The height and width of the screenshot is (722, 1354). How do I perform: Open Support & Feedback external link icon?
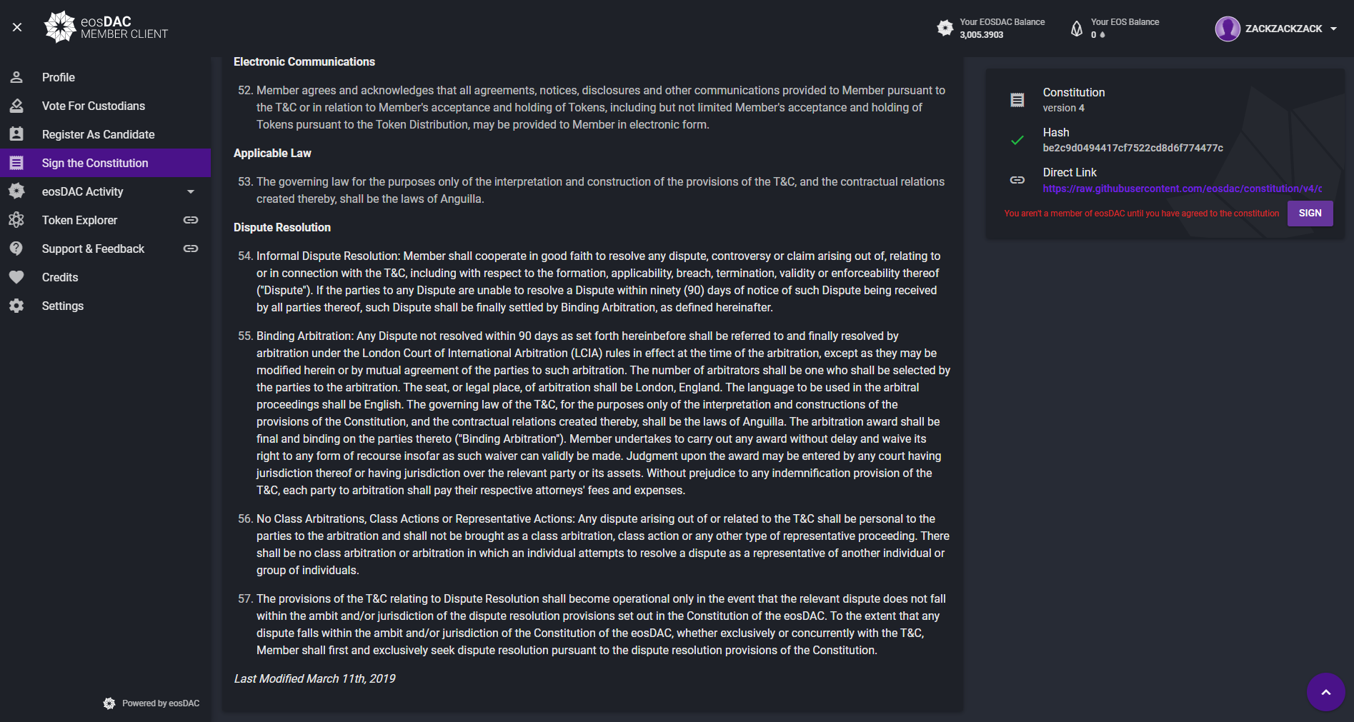click(191, 249)
